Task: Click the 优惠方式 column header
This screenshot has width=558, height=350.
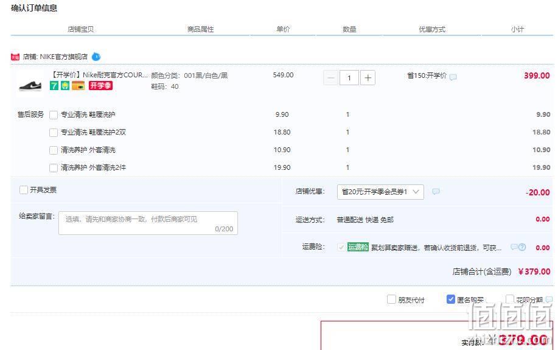Action: pyautogui.click(x=432, y=29)
